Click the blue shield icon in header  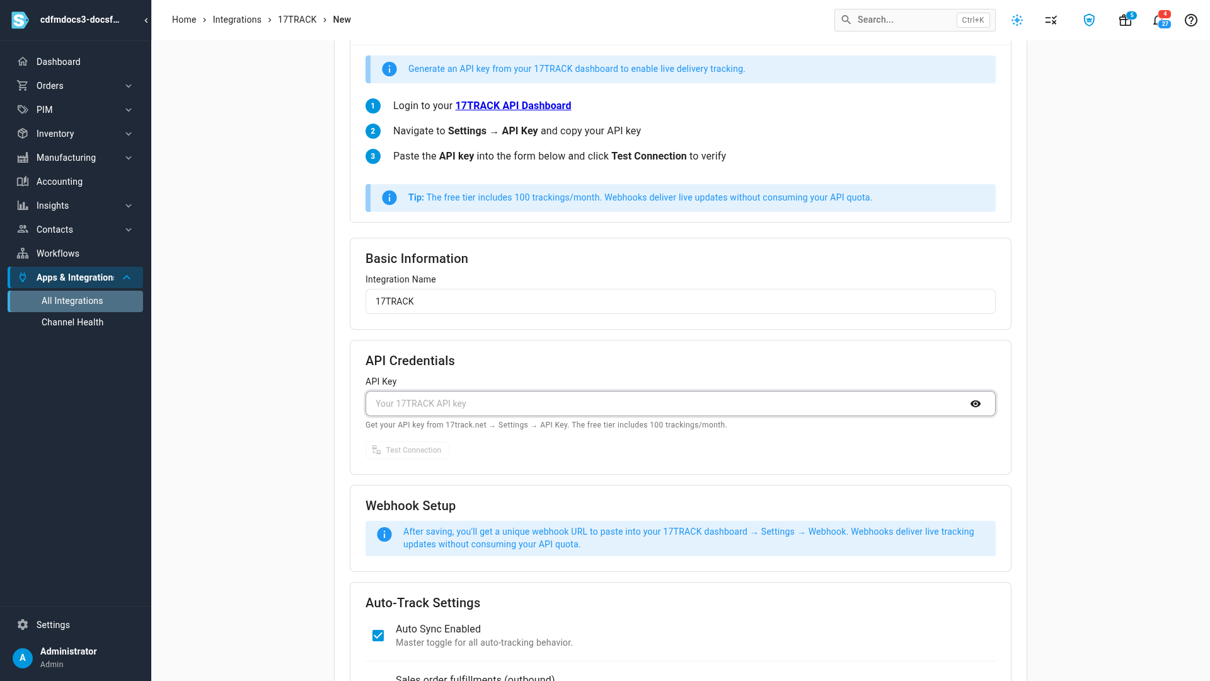[x=1089, y=20]
